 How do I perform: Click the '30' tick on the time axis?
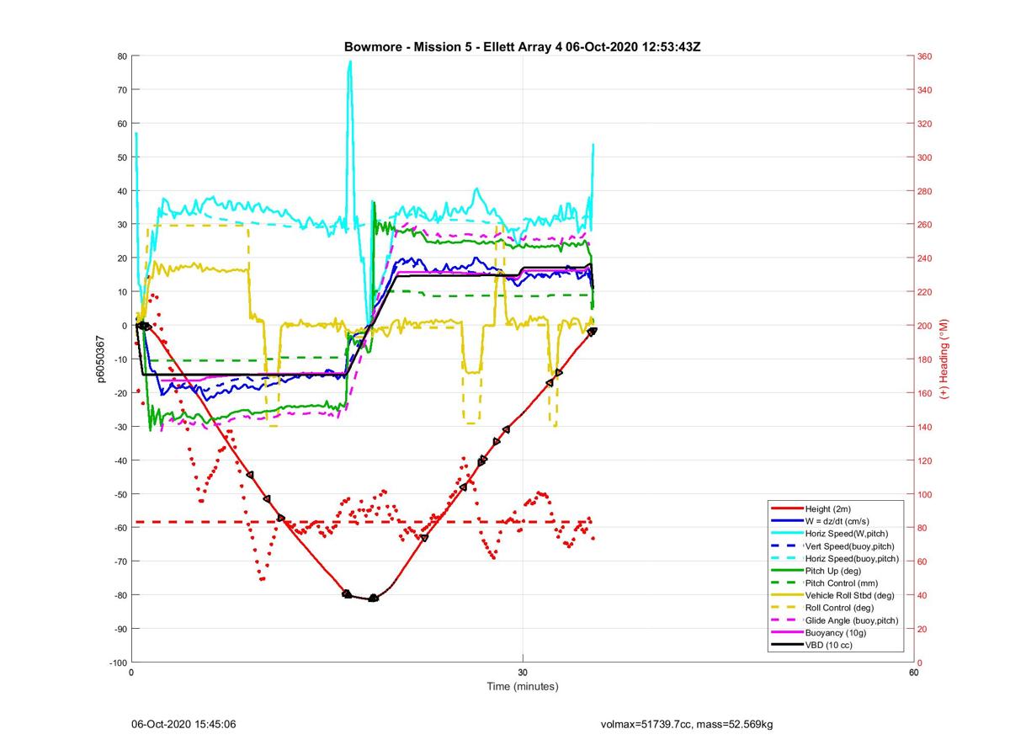pos(523,673)
